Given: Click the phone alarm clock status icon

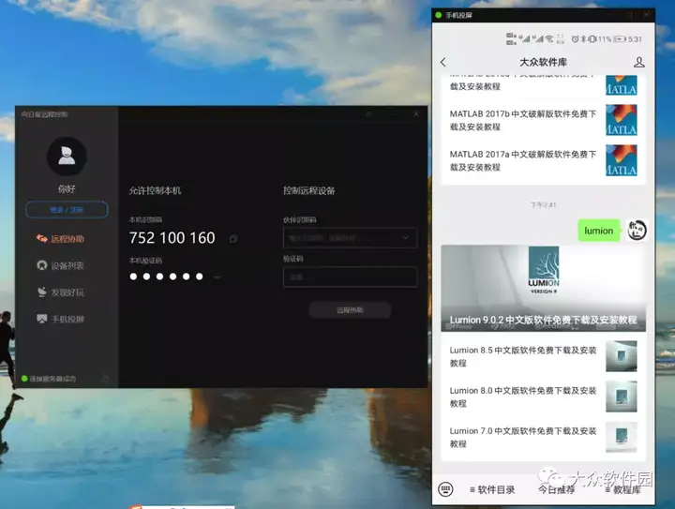Looking at the screenshot, I should tap(575, 39).
